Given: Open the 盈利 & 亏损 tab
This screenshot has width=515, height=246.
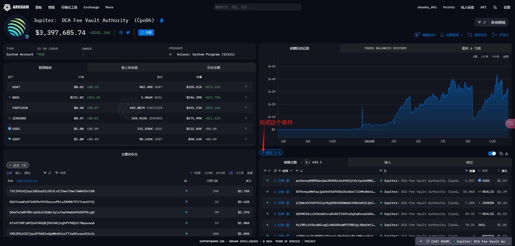Looking at the screenshot, I should [x=471, y=48].
